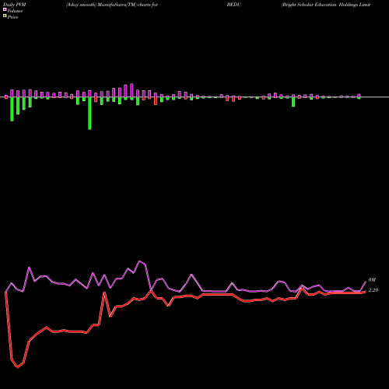Click the 'Bright Scholar Education Holdings' company name
The image size is (389, 389).
pyautogui.click(x=321, y=5)
